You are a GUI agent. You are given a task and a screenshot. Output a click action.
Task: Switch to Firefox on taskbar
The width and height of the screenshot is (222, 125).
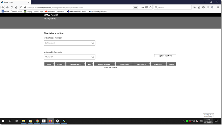51,121
